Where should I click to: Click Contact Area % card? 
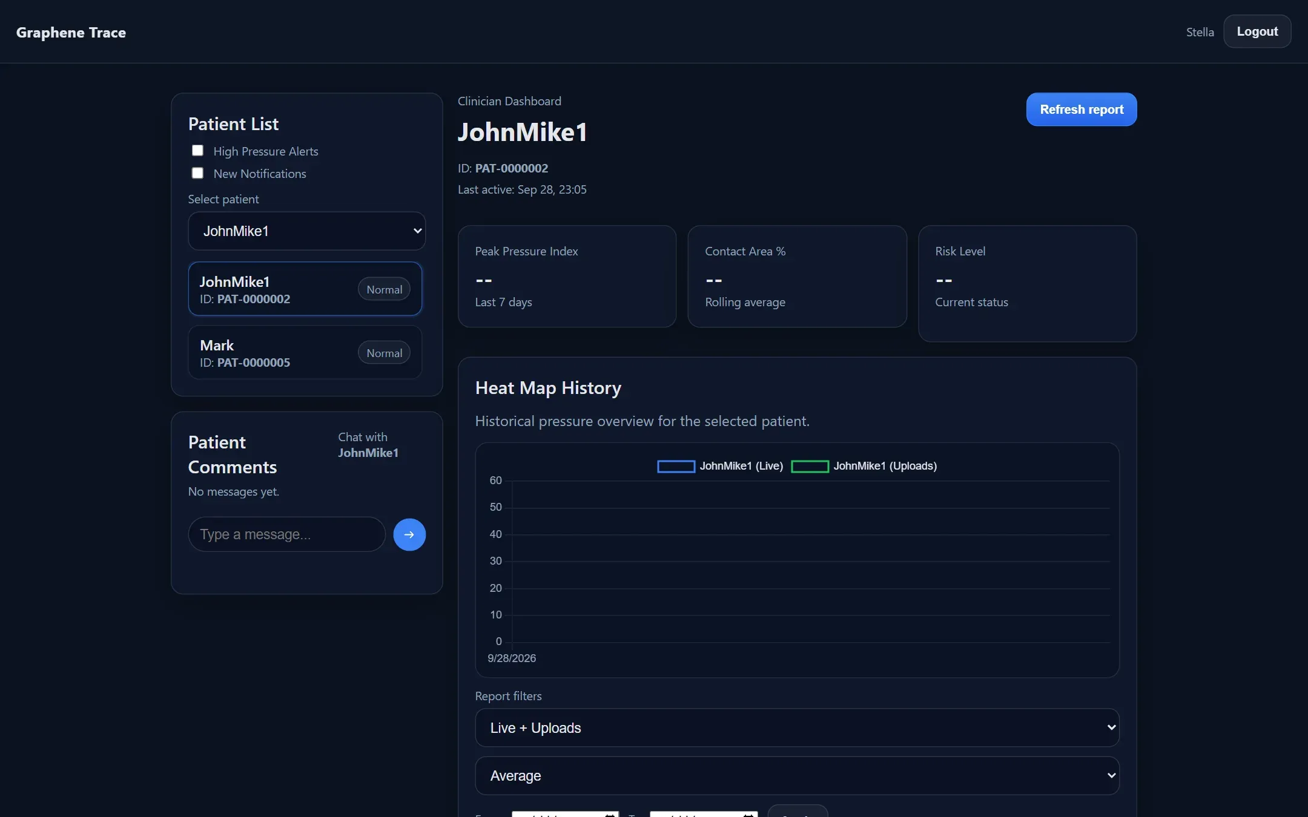click(797, 277)
